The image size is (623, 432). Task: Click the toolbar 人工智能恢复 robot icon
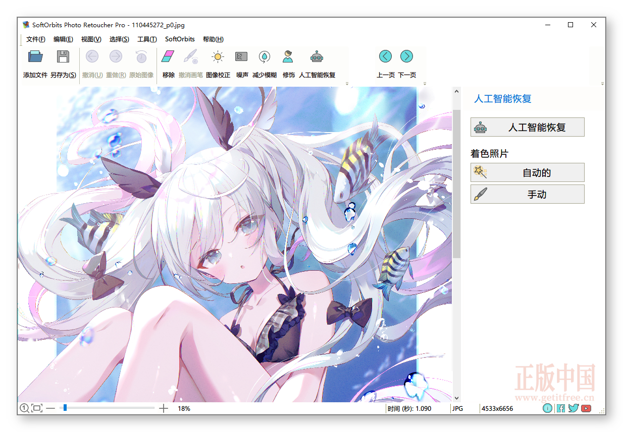[317, 56]
